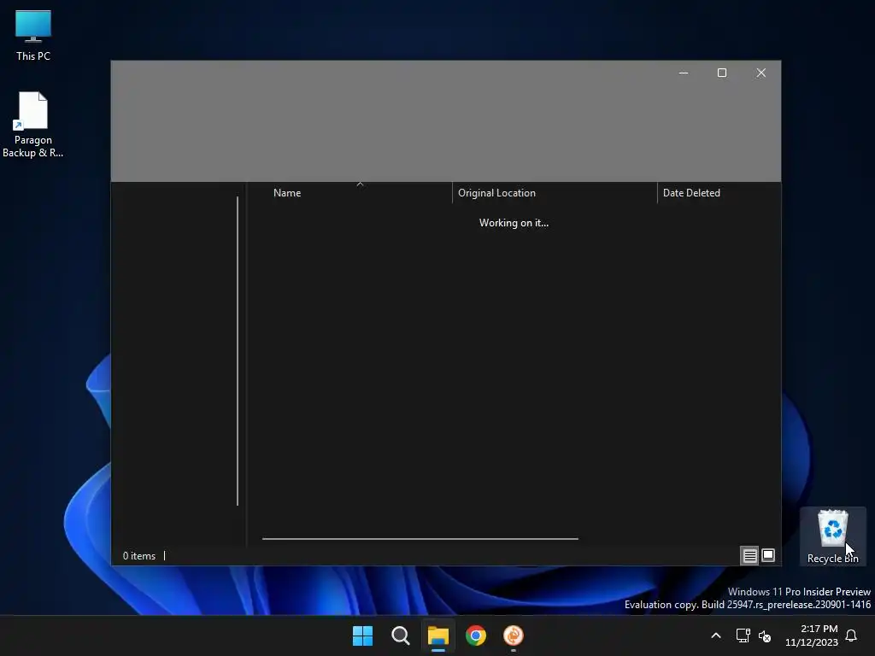Maximize the Recycle Bin window
This screenshot has width=875, height=656.
(722, 73)
